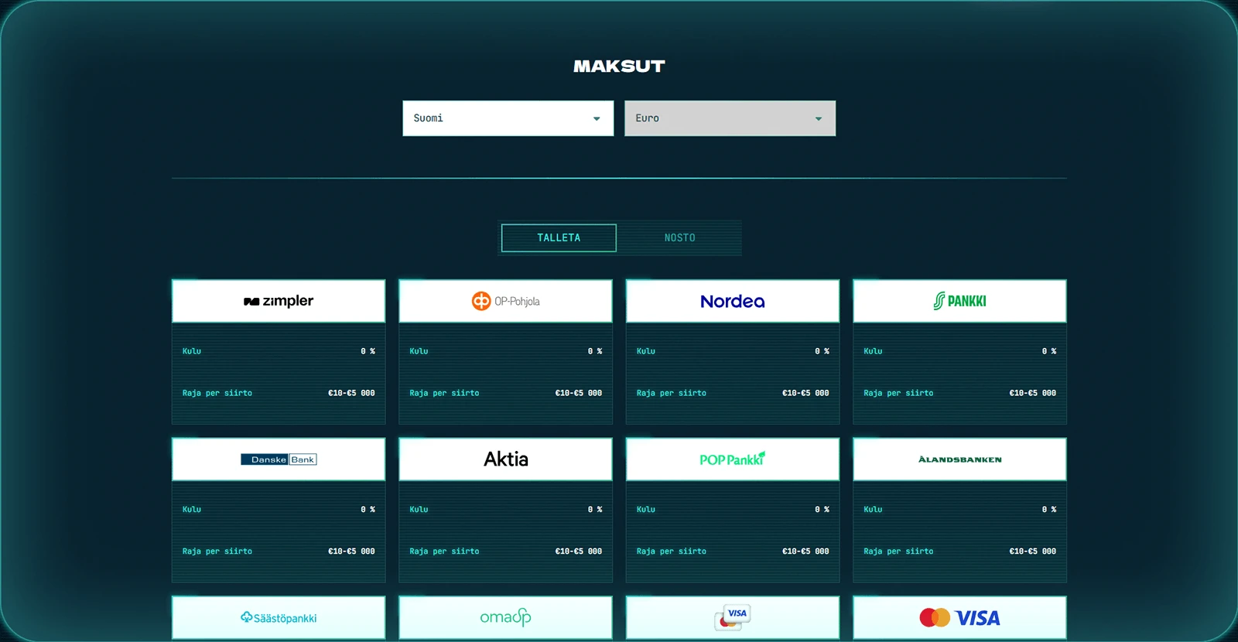
Task: Select the OP-Pohjola bank logo
Action: point(506,301)
